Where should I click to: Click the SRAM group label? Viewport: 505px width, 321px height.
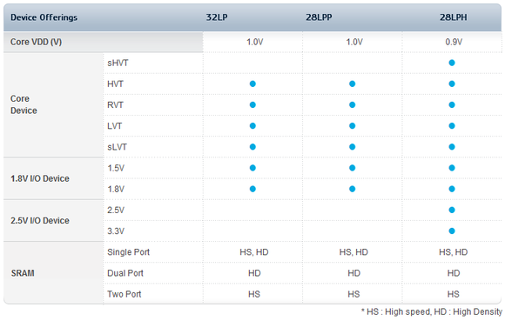coord(23,273)
